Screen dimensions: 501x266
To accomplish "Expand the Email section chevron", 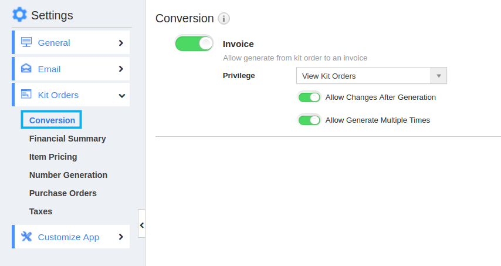I will pos(121,69).
